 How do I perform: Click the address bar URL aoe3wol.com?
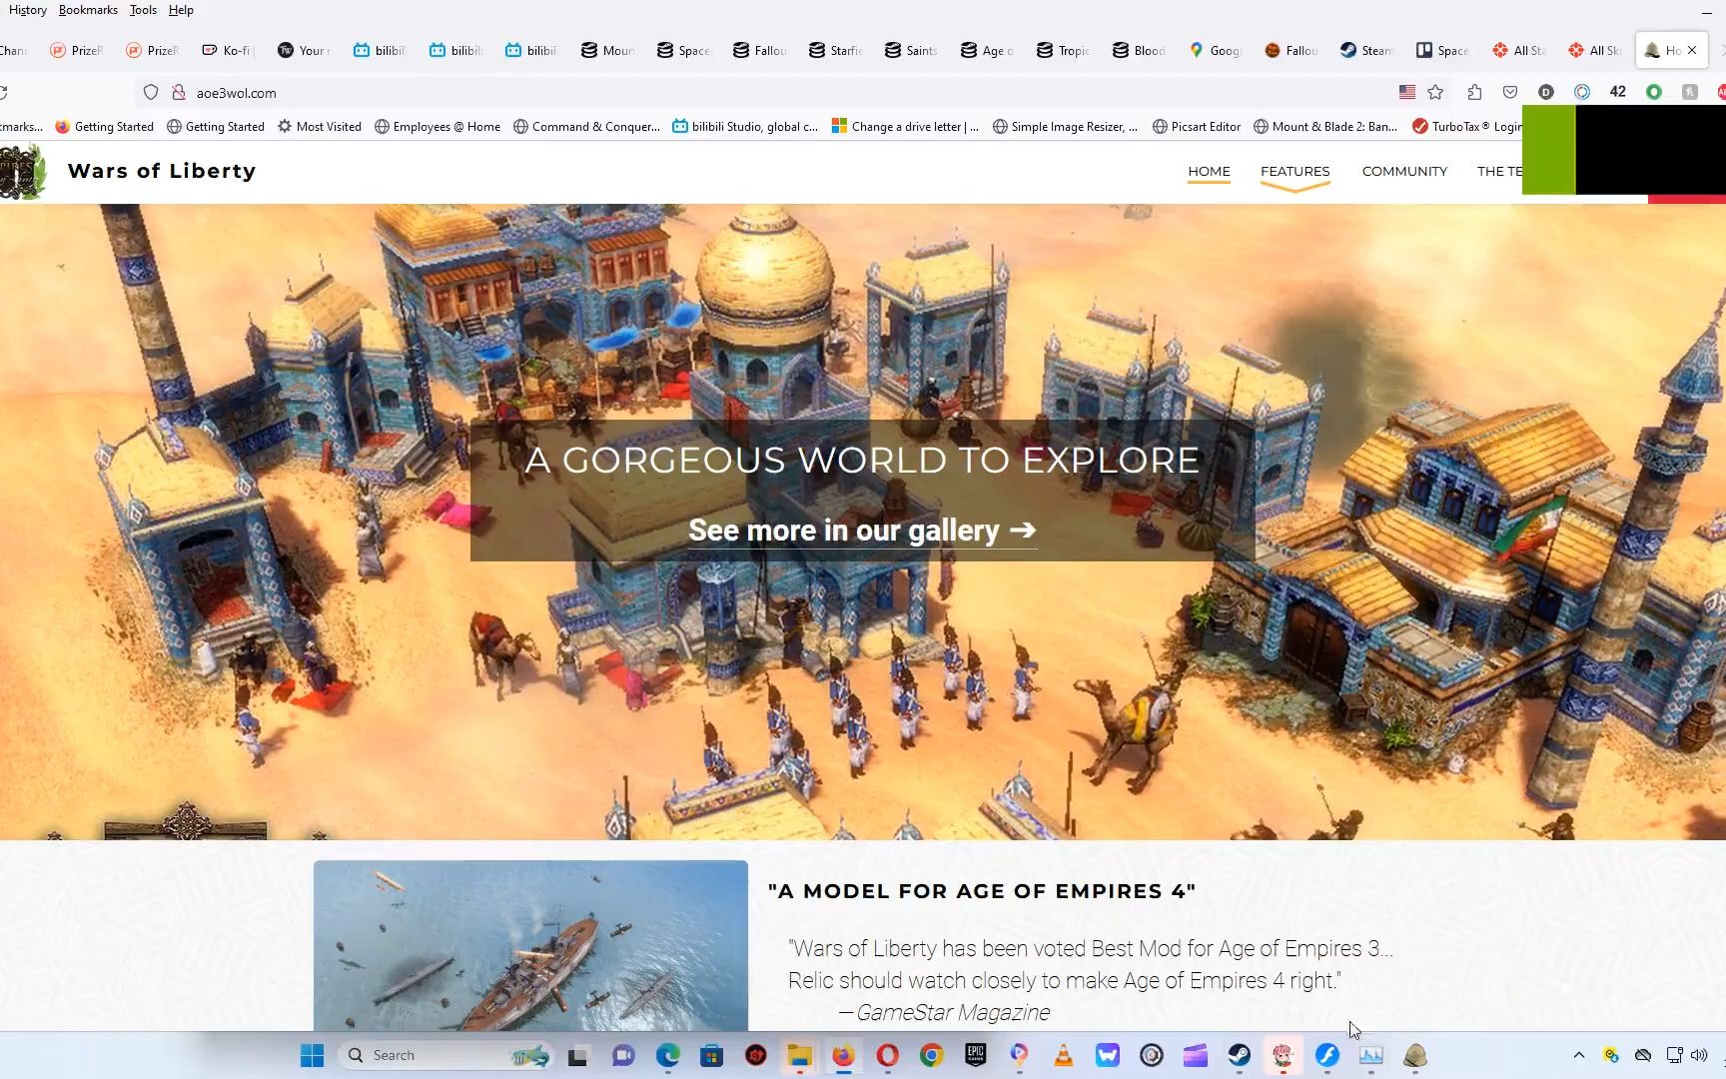[x=237, y=93]
